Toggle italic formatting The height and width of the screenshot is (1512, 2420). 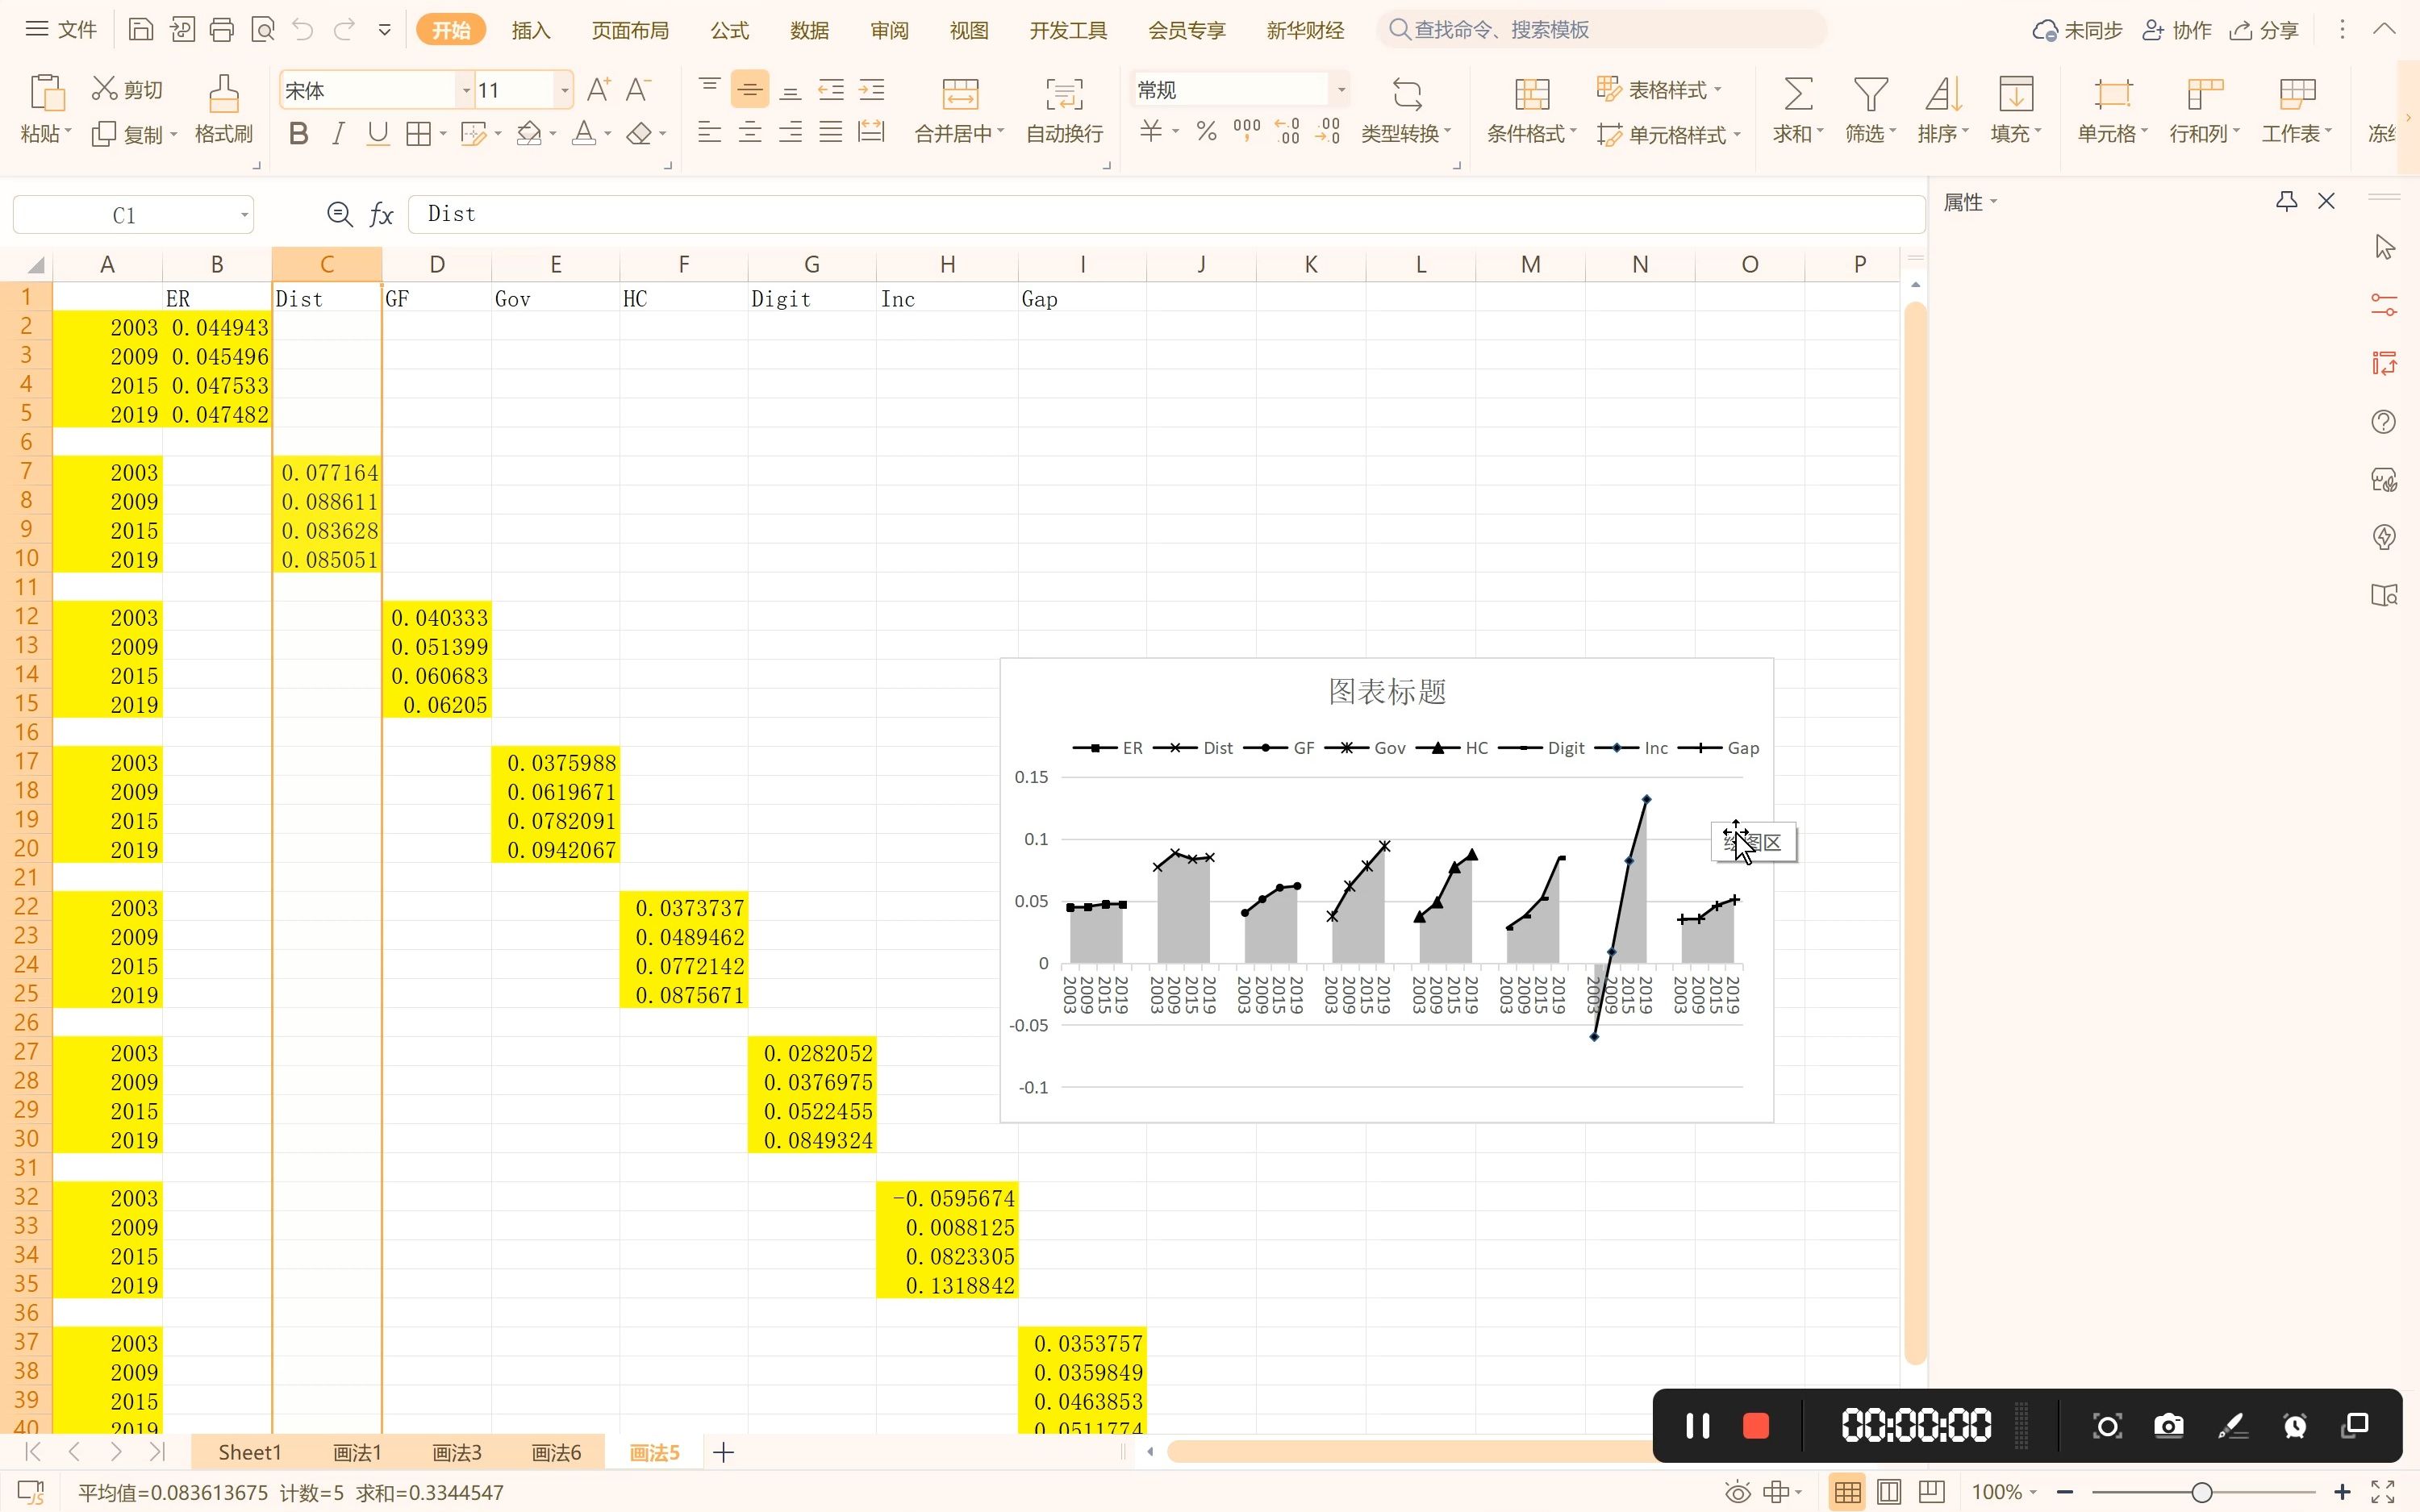[338, 133]
